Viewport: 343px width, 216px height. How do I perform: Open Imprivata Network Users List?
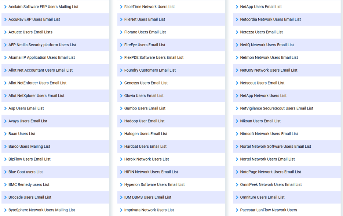[149, 210]
